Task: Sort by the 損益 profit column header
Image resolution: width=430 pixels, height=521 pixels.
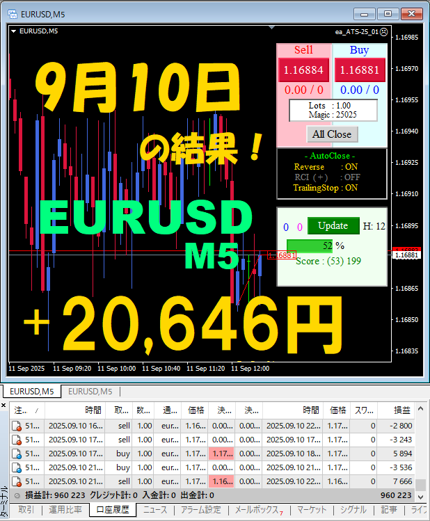Action: click(396, 410)
